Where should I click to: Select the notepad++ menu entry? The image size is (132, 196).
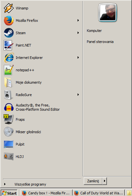[x=41, y=70]
